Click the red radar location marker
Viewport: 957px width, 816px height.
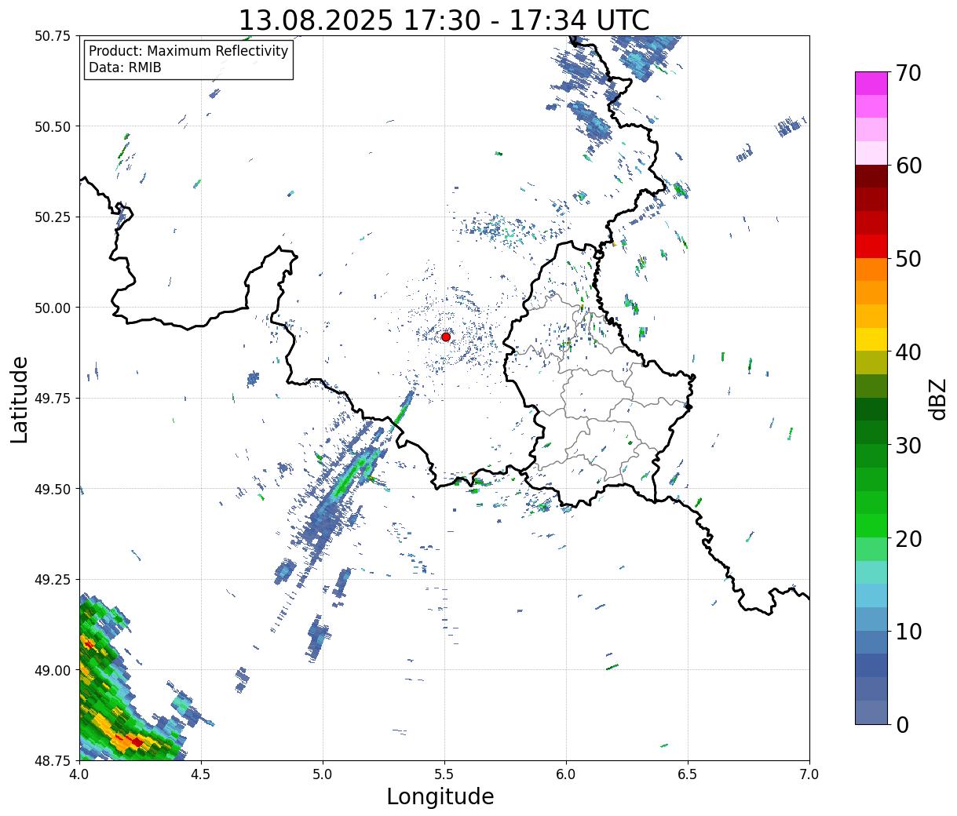(x=446, y=337)
